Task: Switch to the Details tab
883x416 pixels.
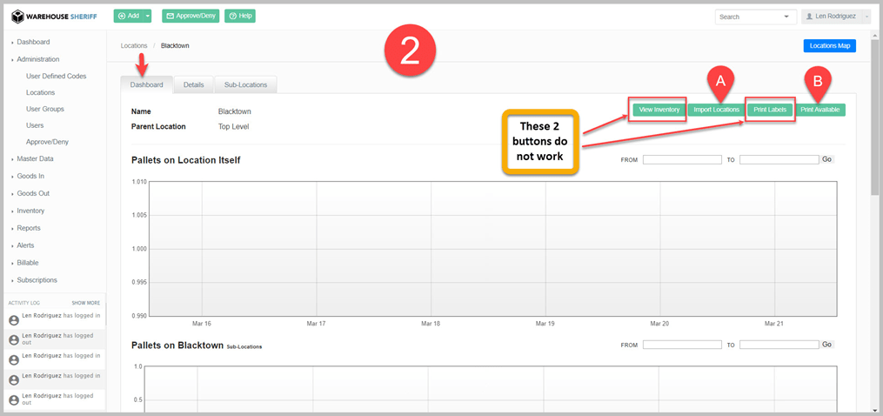Action: [193, 84]
